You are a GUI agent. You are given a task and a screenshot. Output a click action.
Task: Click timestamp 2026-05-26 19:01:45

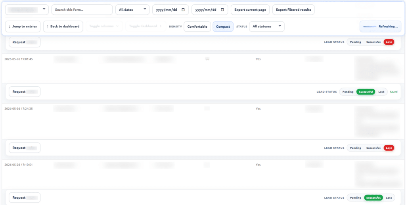pyautogui.click(x=19, y=59)
